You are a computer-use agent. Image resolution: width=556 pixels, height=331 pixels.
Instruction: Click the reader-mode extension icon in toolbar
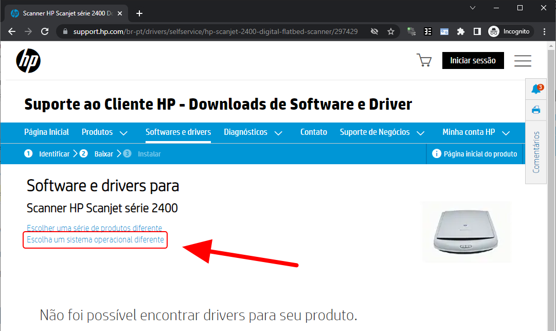tap(428, 31)
